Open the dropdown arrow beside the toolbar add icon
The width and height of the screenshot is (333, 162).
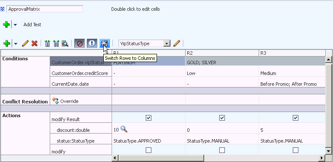click(x=16, y=44)
